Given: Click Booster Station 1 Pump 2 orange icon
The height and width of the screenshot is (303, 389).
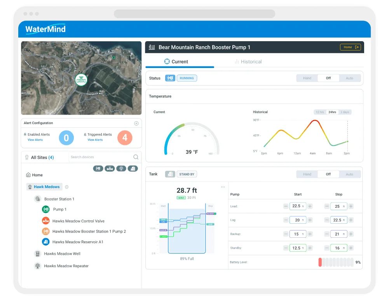Looking at the screenshot, I should (x=45, y=232).
